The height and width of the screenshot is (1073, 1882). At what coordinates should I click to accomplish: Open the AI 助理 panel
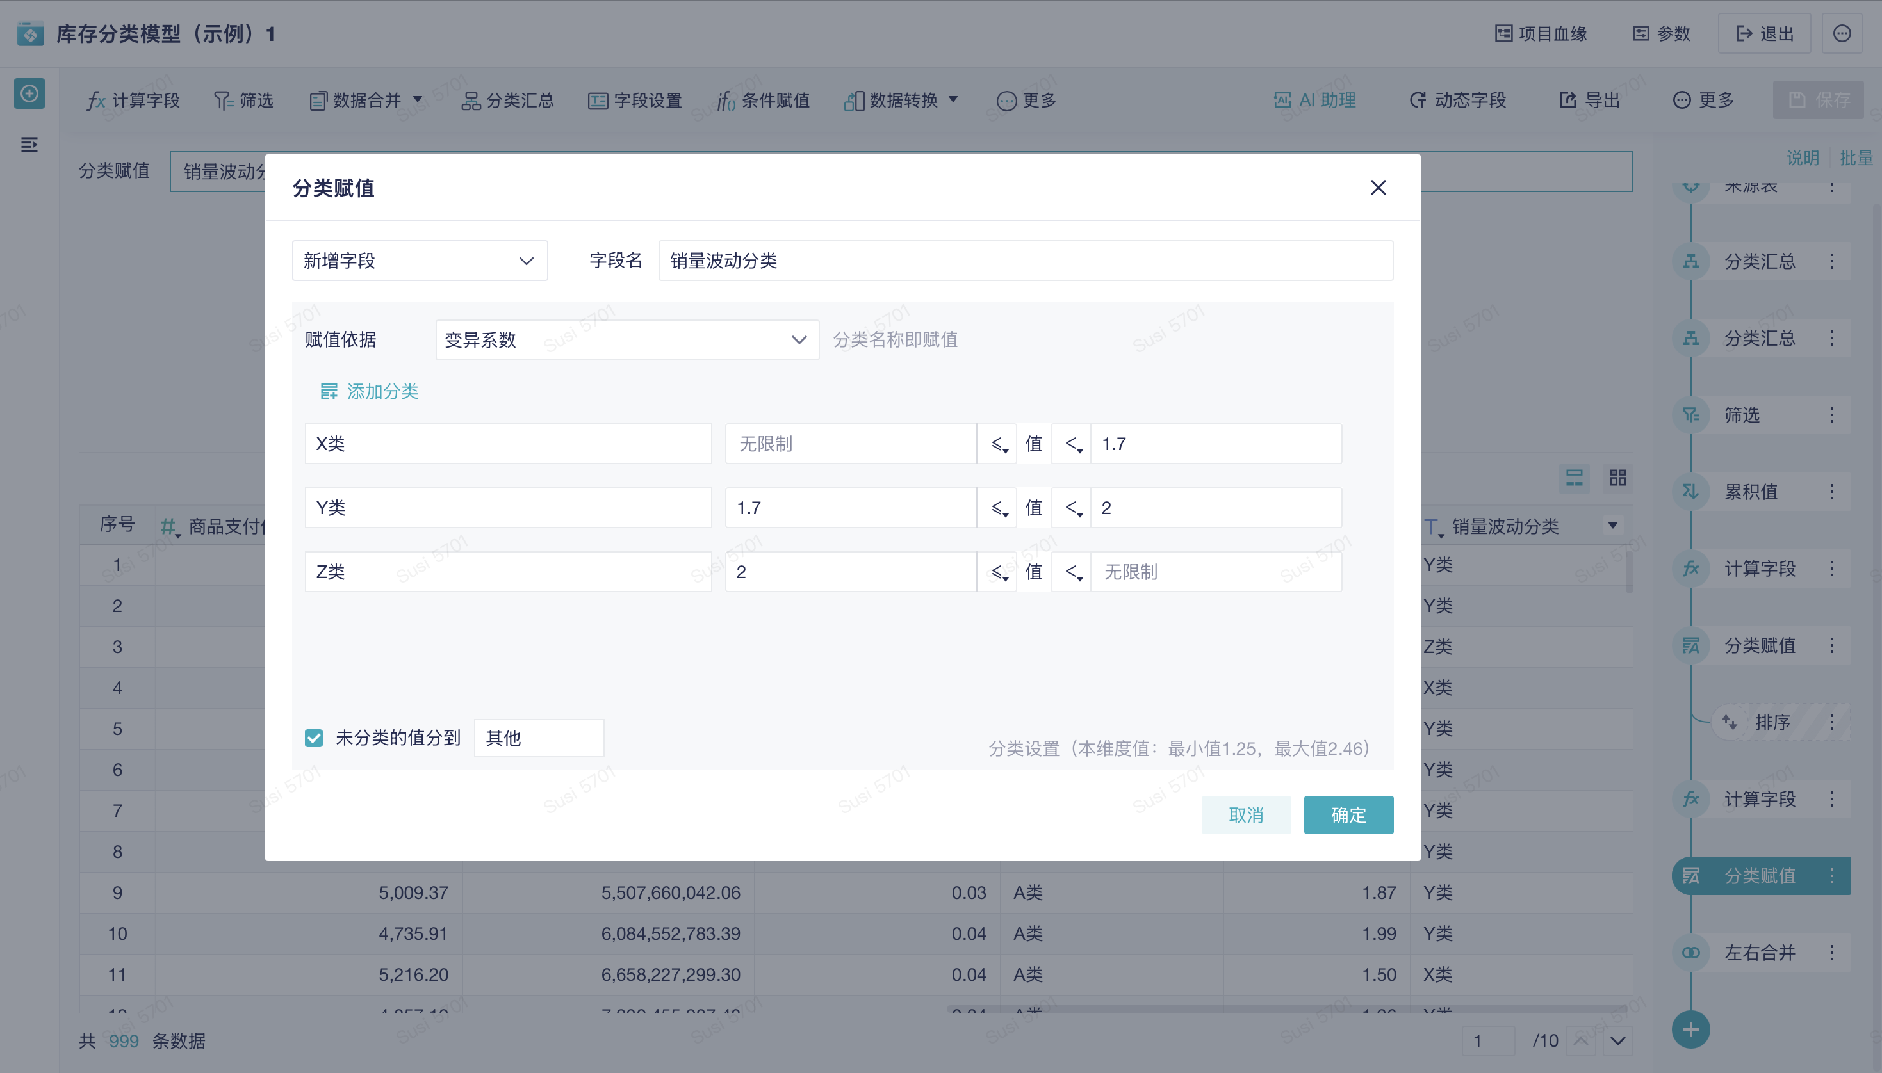click(1315, 101)
